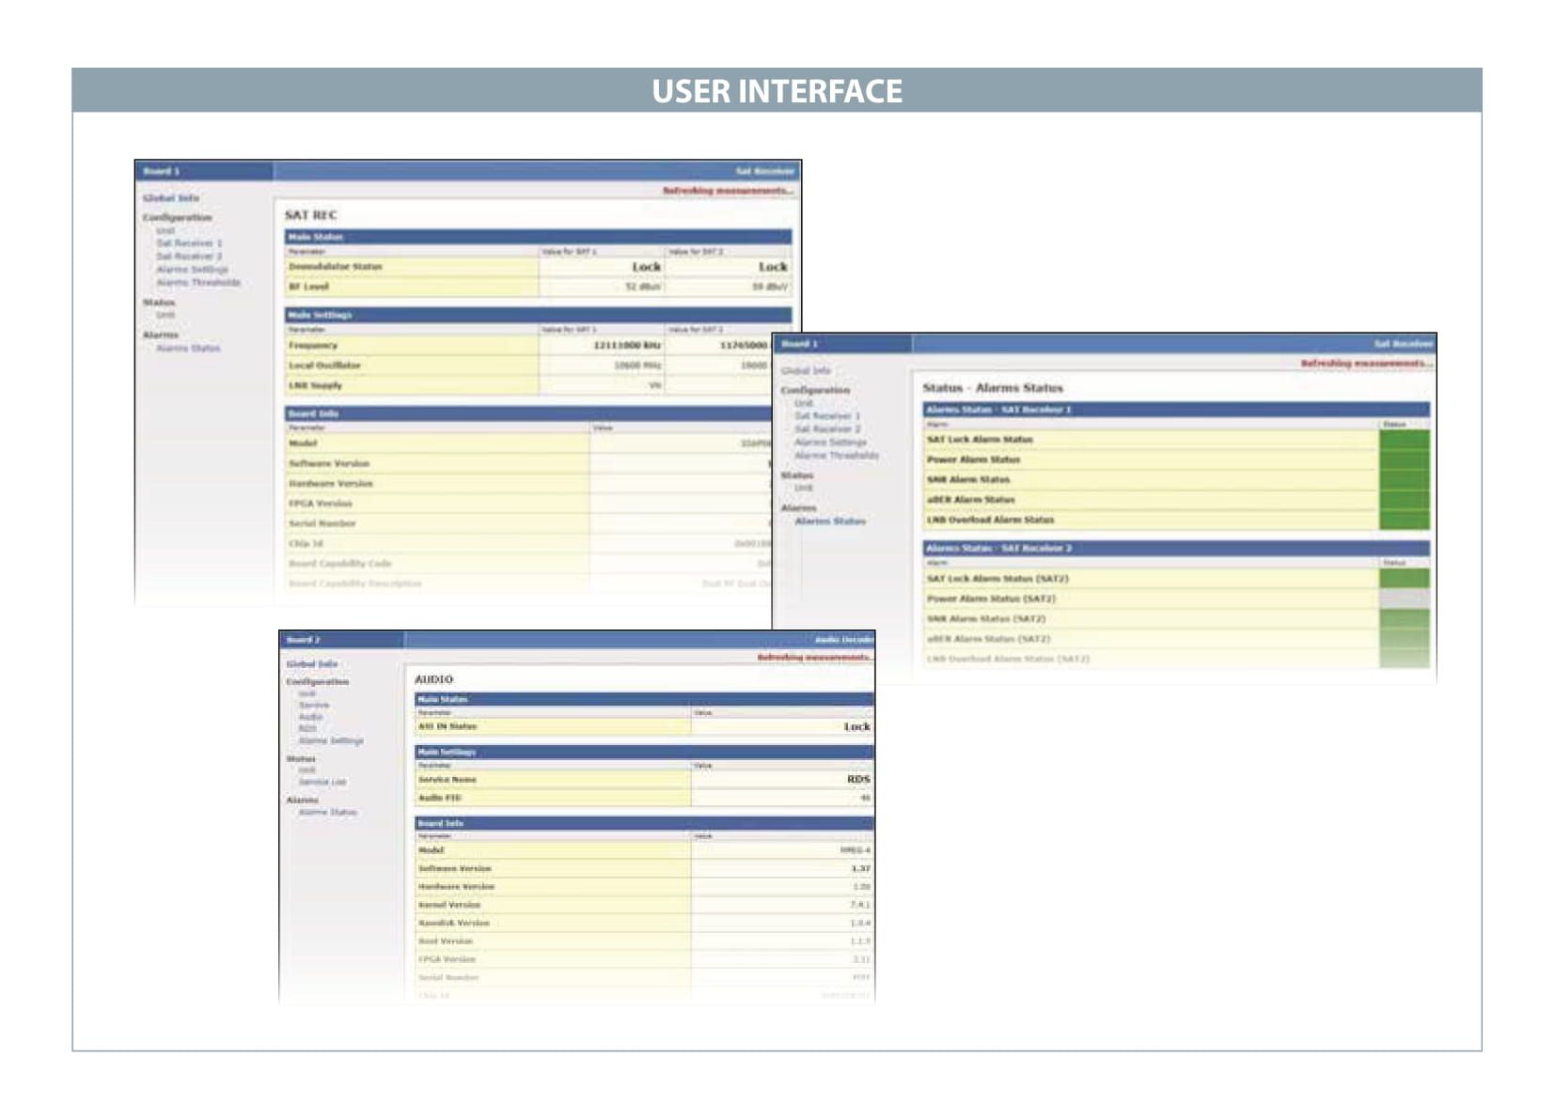Open RDS under Configuration in AUDIO window

(307, 728)
